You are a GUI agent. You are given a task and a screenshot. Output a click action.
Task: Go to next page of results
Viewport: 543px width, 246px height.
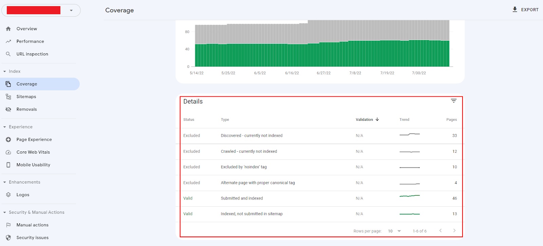(x=454, y=231)
